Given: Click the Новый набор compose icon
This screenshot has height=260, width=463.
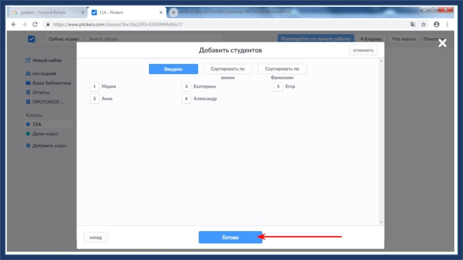Looking at the screenshot, I should click(x=28, y=61).
